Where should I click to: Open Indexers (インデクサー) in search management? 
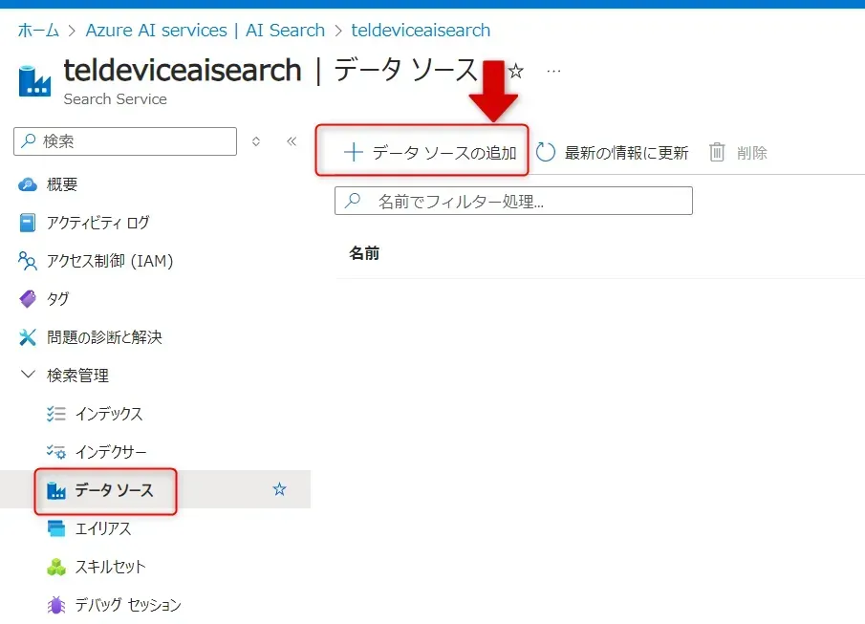pos(110,452)
